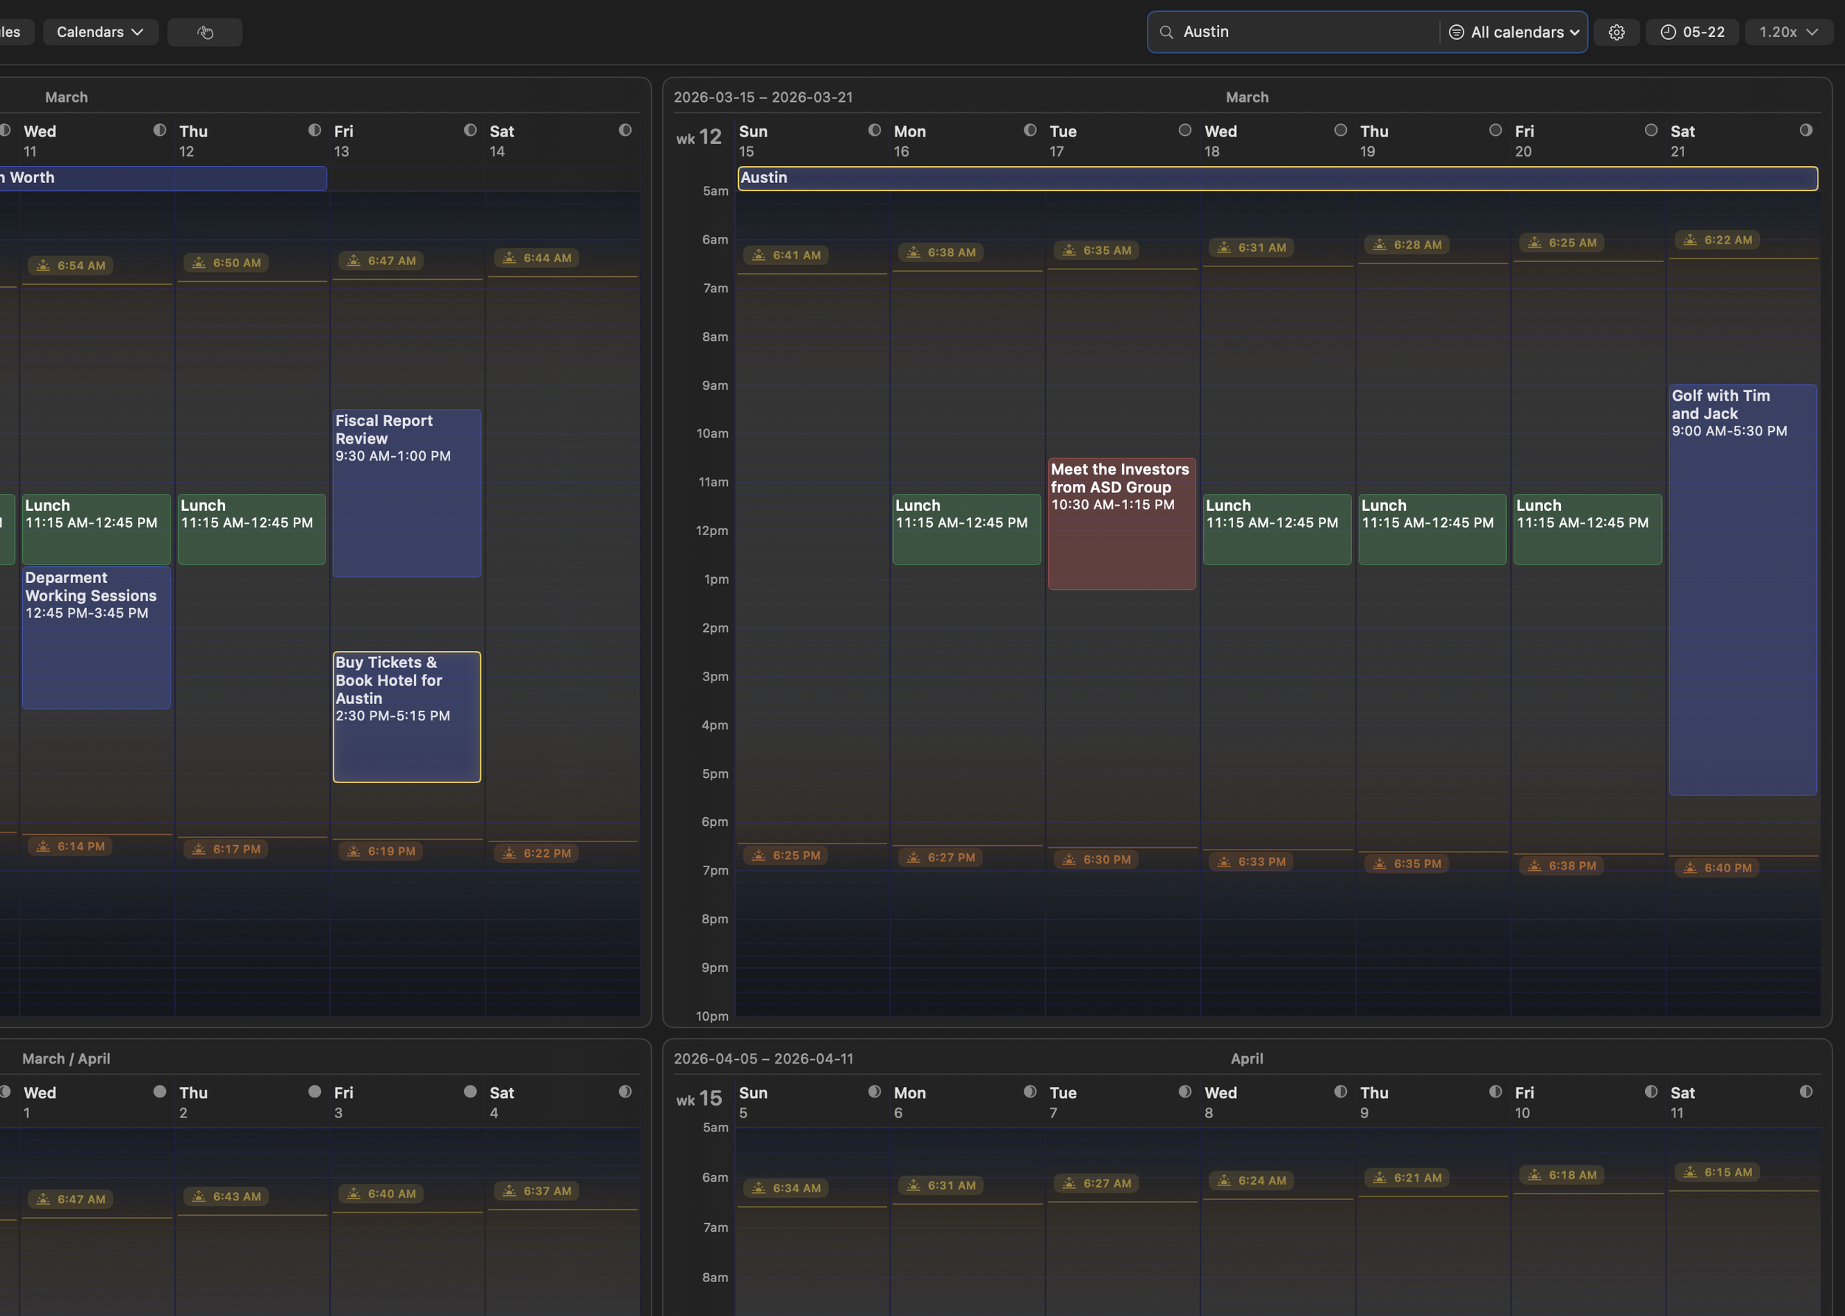This screenshot has width=1845, height=1316.
Task: Toggle the day circle for Sat 21
Action: tap(1805, 131)
